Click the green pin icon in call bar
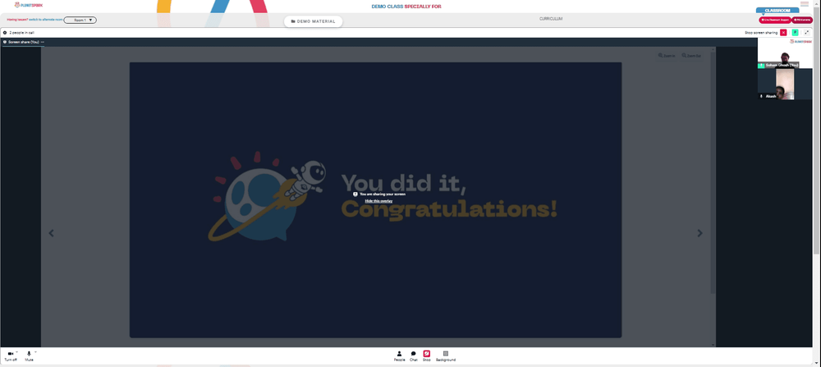821x367 pixels. point(795,33)
